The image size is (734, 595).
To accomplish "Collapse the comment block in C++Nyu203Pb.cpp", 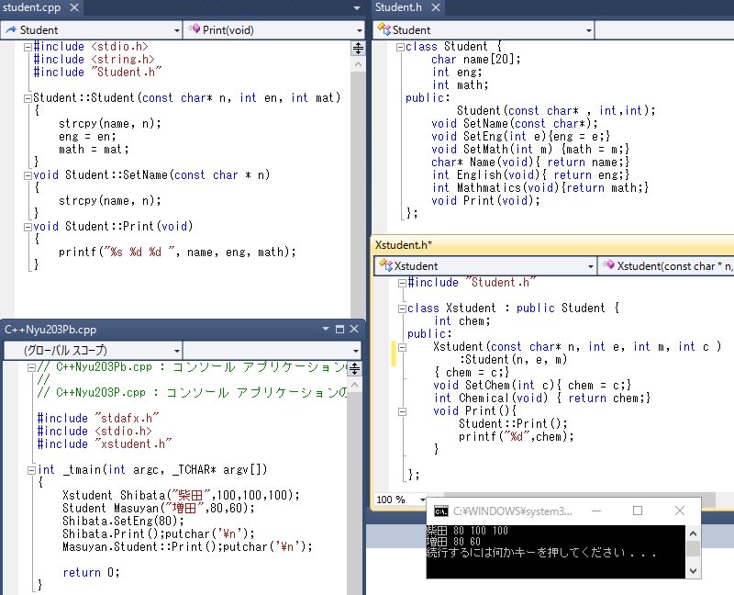I will [31, 368].
